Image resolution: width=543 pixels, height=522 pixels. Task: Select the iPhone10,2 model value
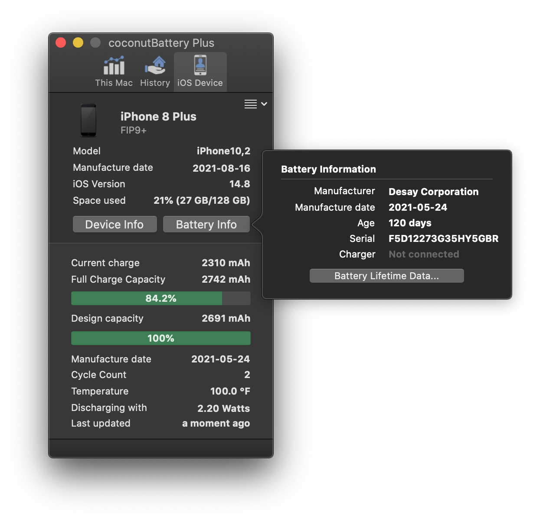pyautogui.click(x=223, y=151)
